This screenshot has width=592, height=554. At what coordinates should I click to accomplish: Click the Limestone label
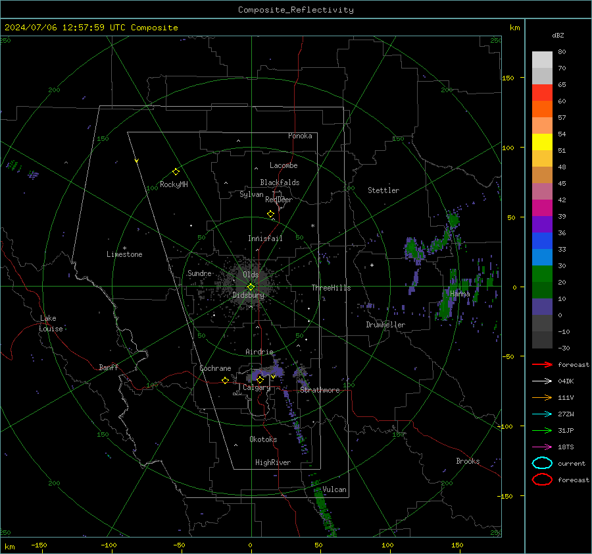(124, 254)
